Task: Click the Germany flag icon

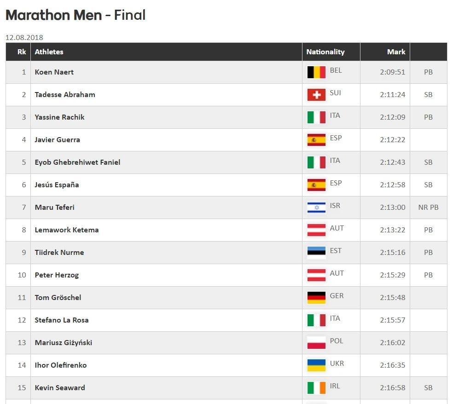Action: pos(316,298)
